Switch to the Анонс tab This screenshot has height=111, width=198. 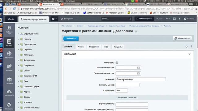(80, 47)
